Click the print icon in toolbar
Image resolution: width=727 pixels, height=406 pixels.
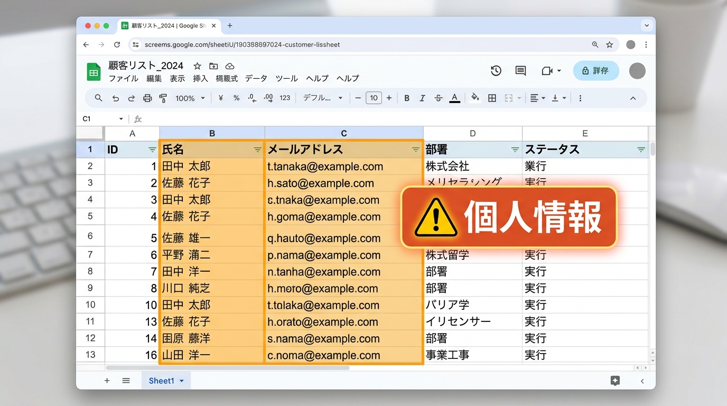[147, 98]
